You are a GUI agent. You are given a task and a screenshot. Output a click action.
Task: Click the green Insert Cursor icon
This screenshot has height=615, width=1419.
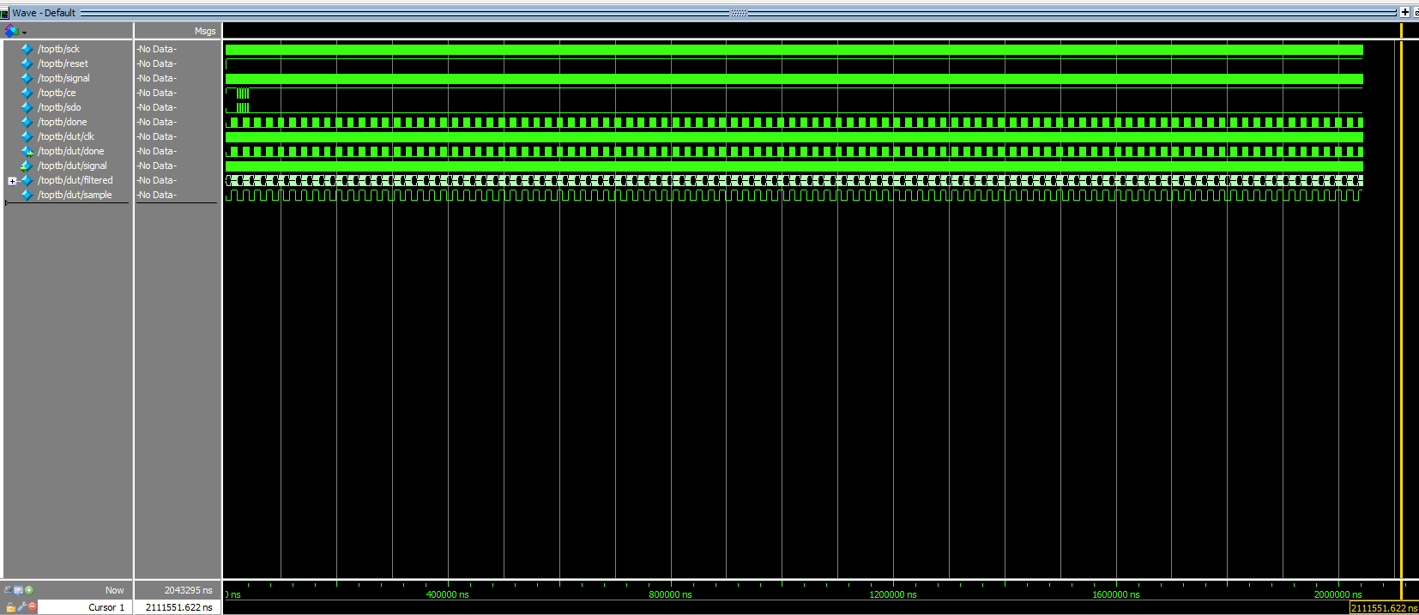click(x=29, y=590)
